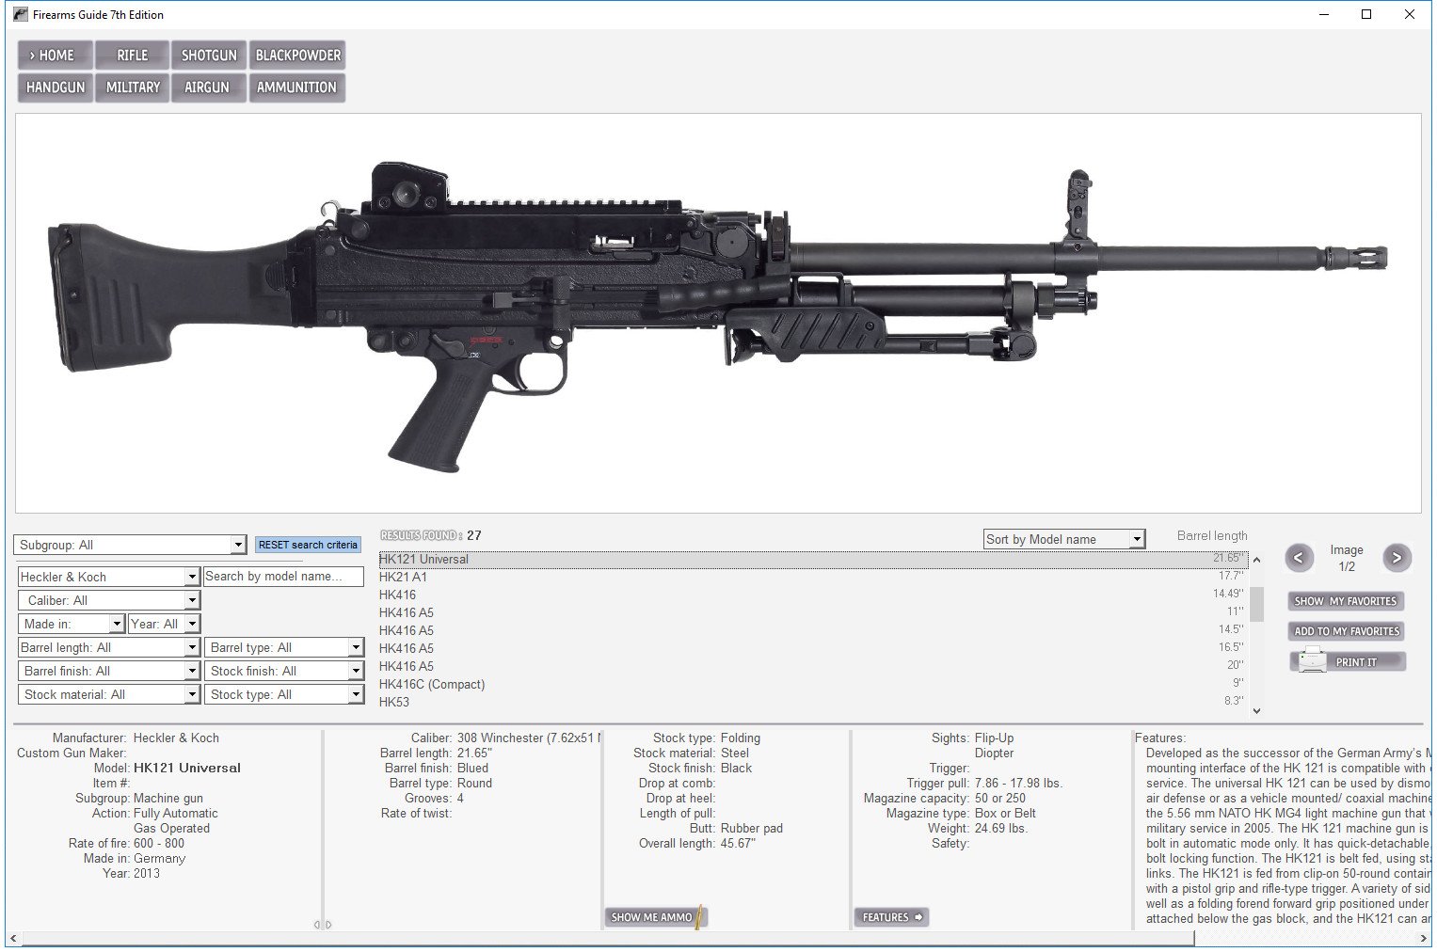Click horizontal scrollbar right arrow
Image resolution: width=1437 pixels, height=952 pixels.
1423,938
